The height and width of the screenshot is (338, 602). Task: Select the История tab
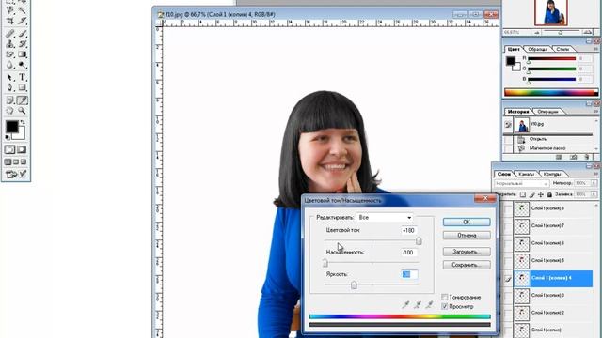click(518, 112)
